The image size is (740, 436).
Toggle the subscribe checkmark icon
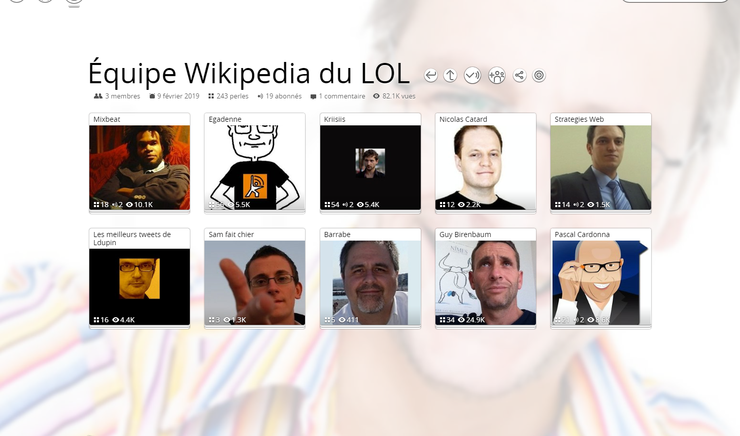pyautogui.click(x=472, y=76)
